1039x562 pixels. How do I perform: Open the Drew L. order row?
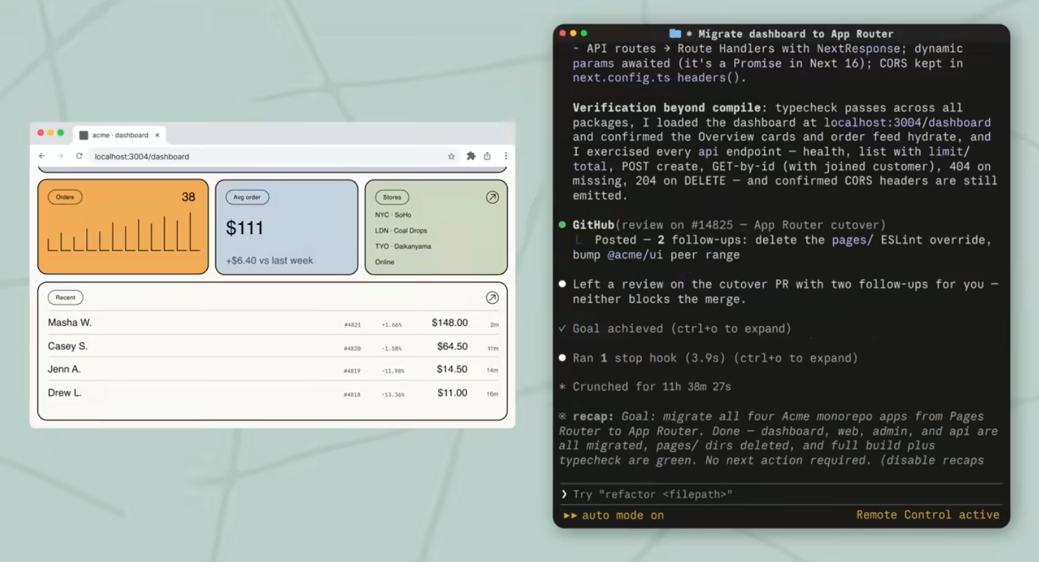[273, 393]
